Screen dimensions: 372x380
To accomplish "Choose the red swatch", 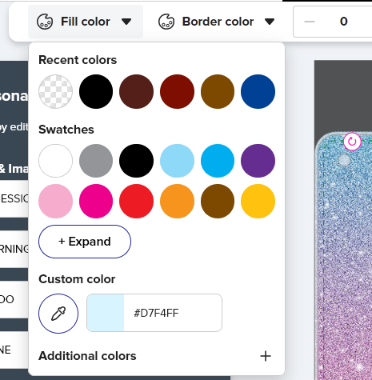I will [136, 201].
